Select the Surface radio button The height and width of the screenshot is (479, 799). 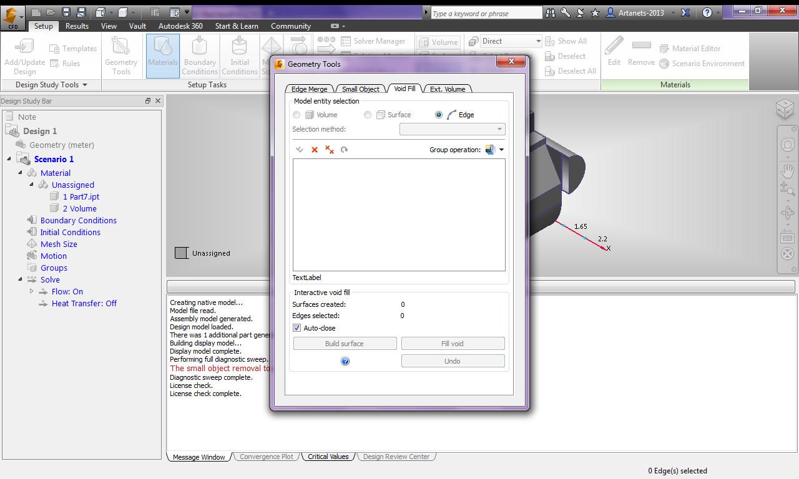point(368,115)
